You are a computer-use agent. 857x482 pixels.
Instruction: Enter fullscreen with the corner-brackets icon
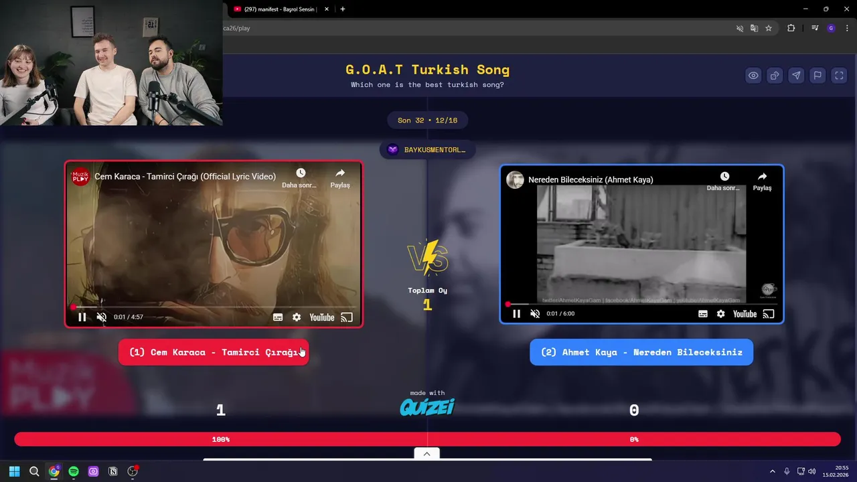coord(839,76)
